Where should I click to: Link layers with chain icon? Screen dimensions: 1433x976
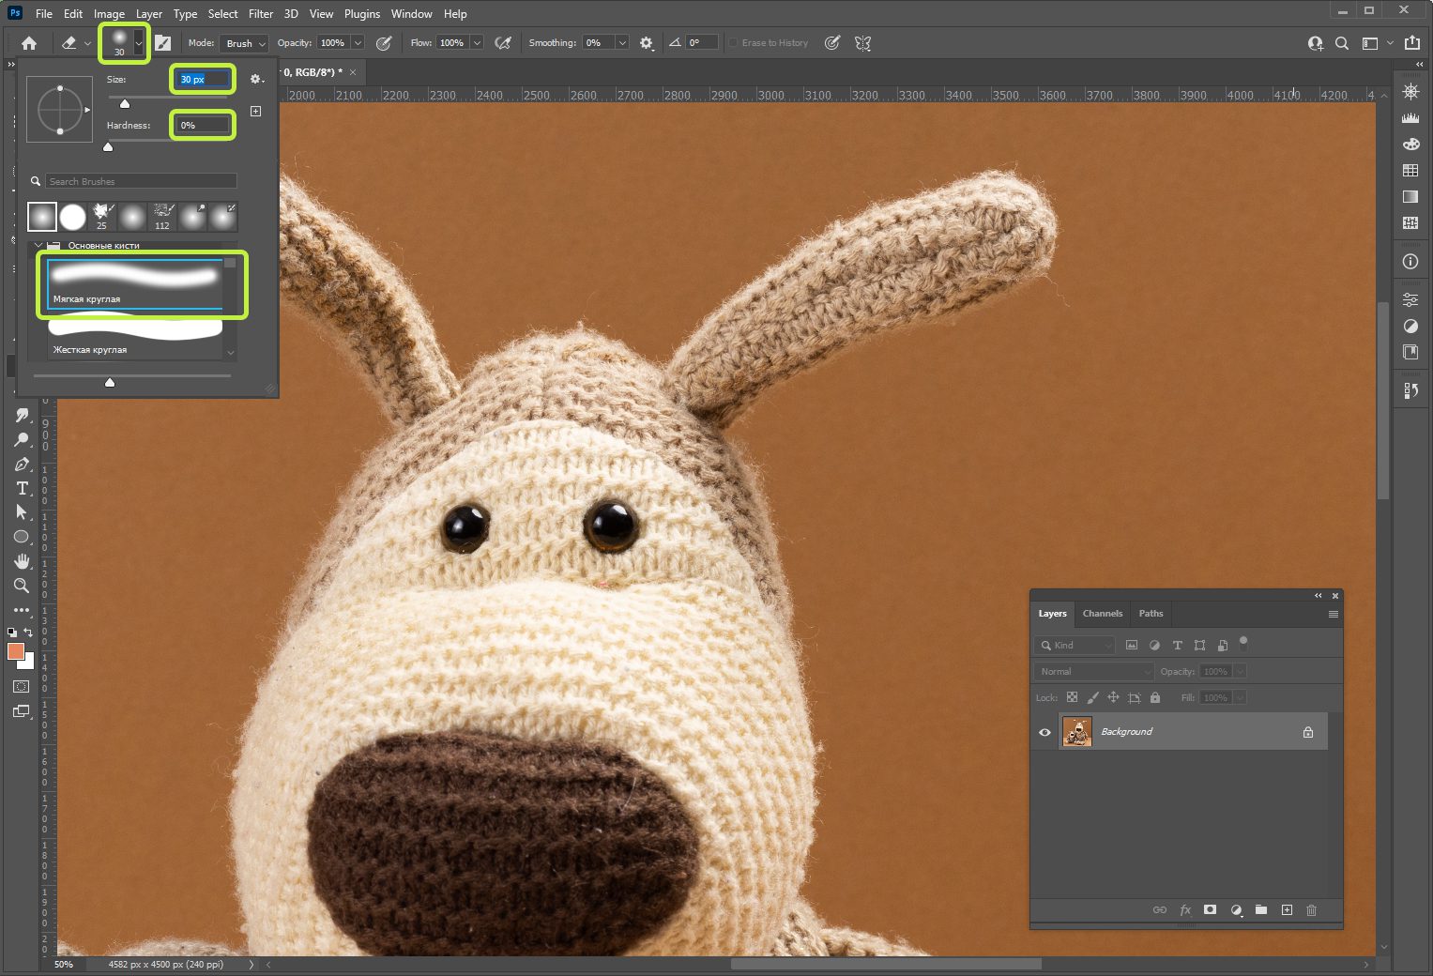coord(1160,909)
